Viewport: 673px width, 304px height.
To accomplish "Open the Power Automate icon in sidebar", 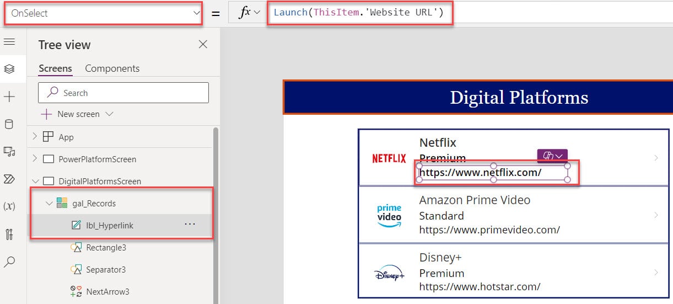I will coord(9,178).
